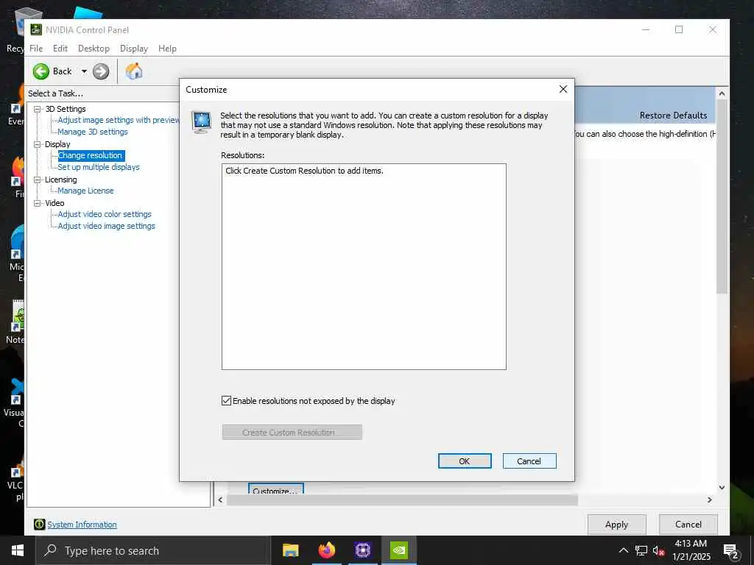754x565 pixels.
Task: Click the Type here to search box
Action: [x=153, y=550]
